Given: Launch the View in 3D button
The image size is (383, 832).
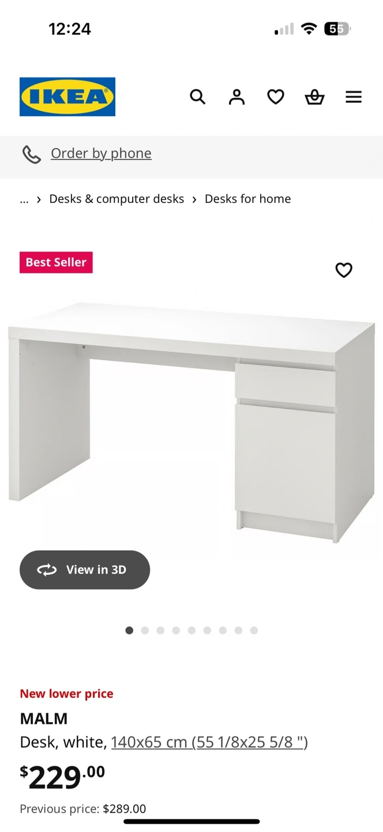Looking at the screenshot, I should click(85, 570).
